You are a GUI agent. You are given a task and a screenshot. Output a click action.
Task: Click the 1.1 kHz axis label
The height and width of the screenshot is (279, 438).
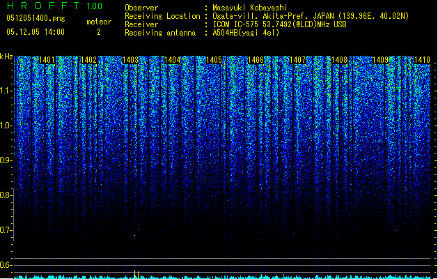6,91
